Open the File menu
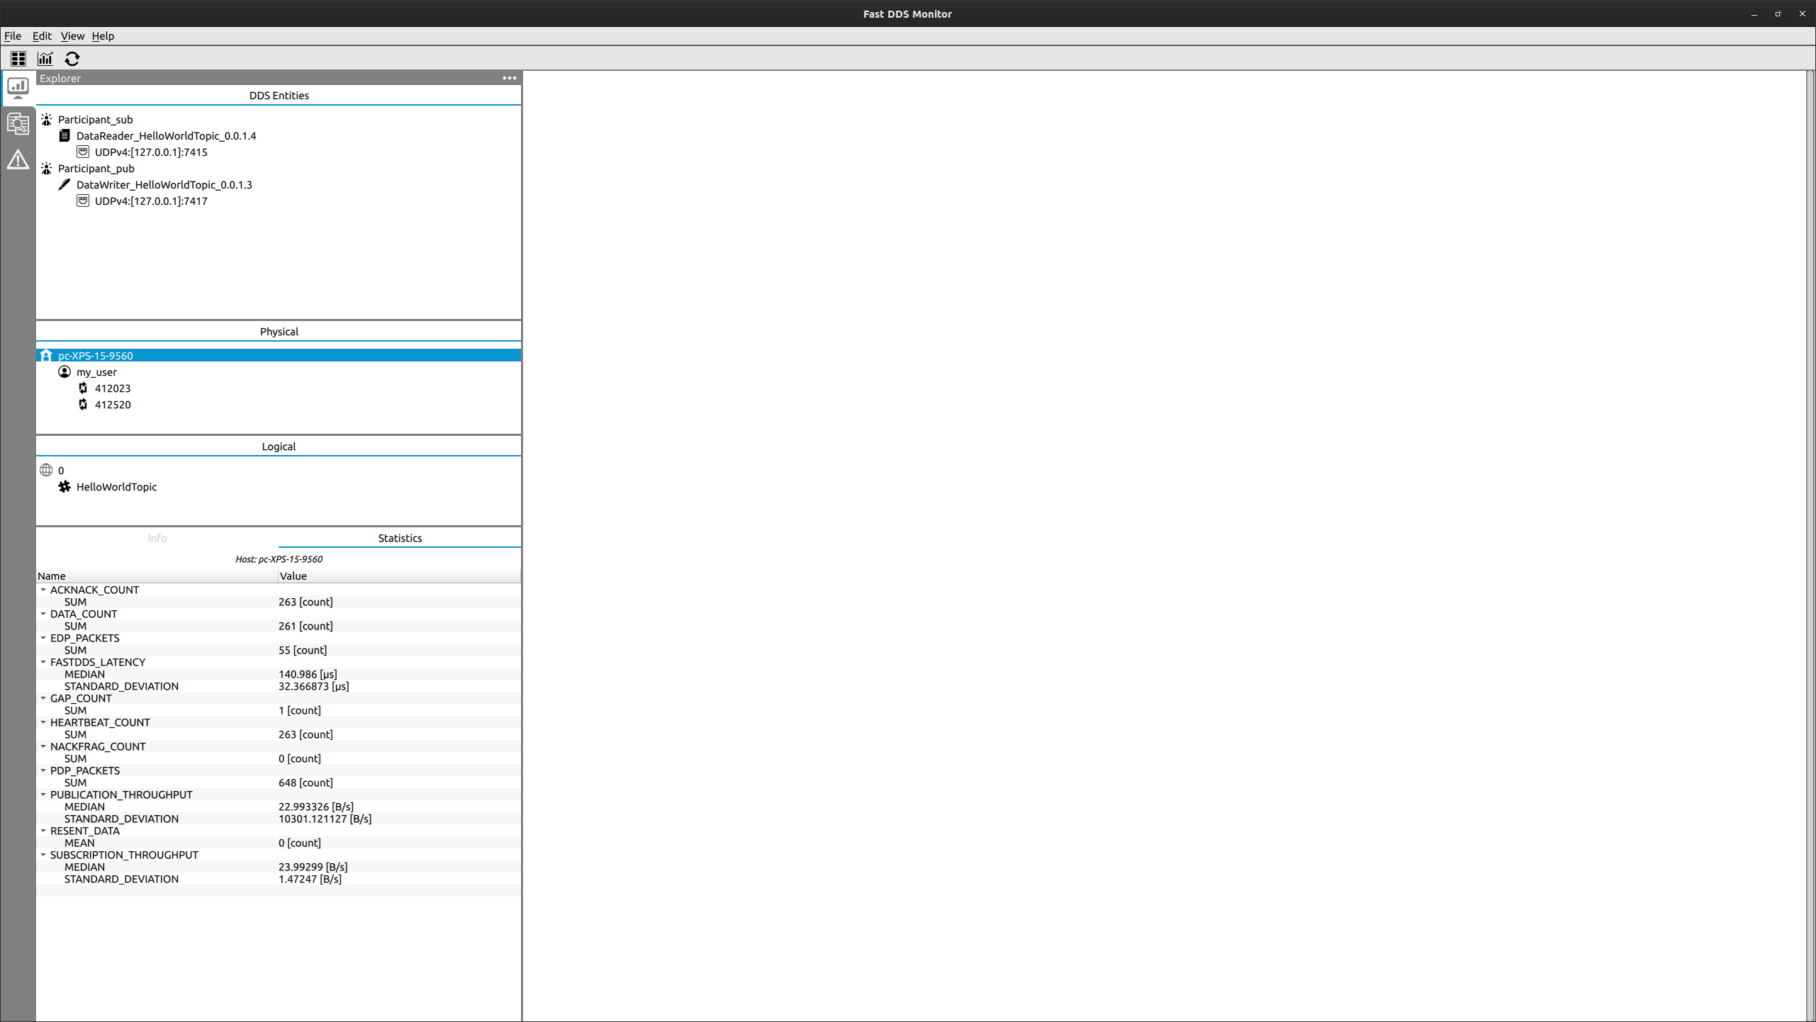Image resolution: width=1816 pixels, height=1022 pixels. click(x=13, y=36)
